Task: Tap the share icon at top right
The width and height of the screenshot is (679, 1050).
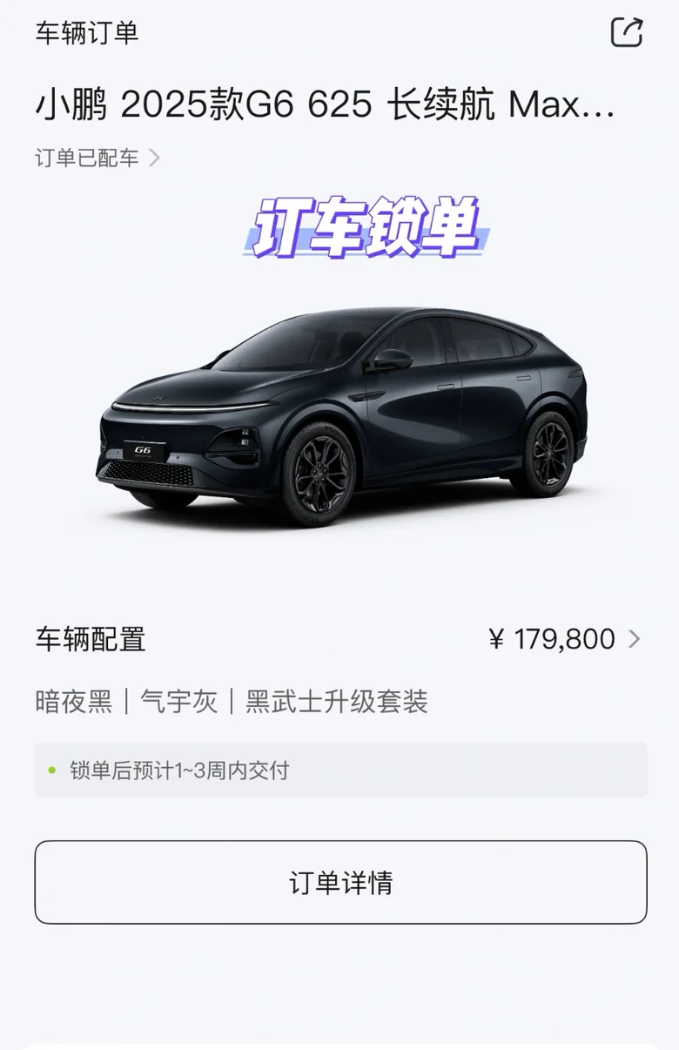Action: [x=627, y=32]
